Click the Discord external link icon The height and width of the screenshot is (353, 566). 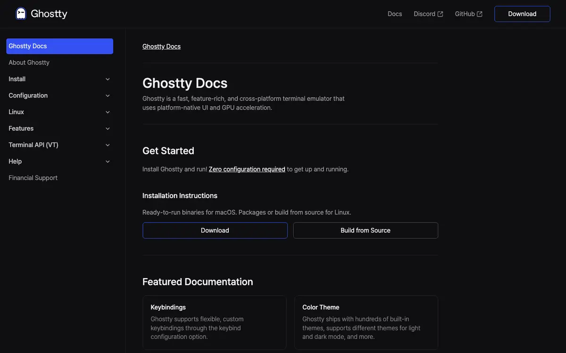tap(440, 14)
